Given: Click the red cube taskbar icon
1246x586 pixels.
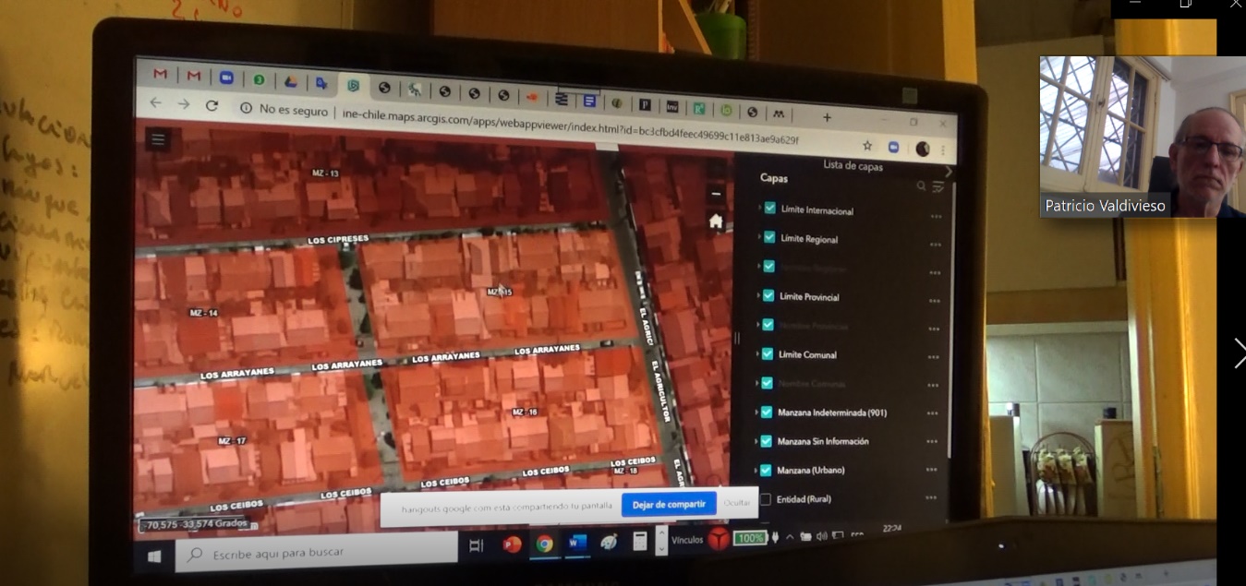Looking at the screenshot, I should tap(719, 540).
